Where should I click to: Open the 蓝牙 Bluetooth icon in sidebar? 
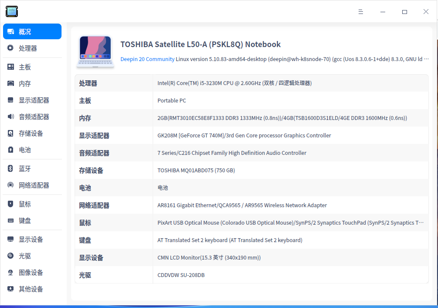pos(10,168)
